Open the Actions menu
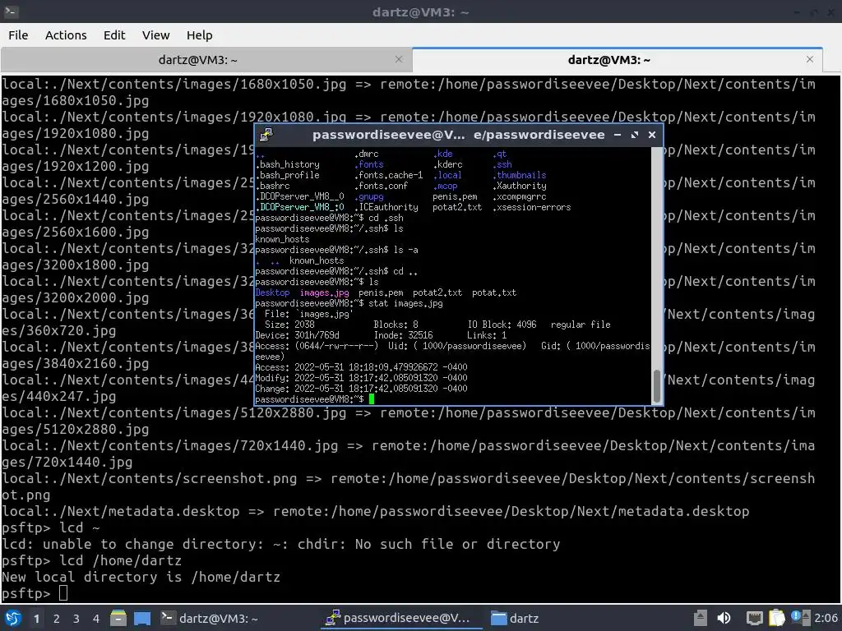Image resolution: width=842 pixels, height=631 pixels. [66, 35]
